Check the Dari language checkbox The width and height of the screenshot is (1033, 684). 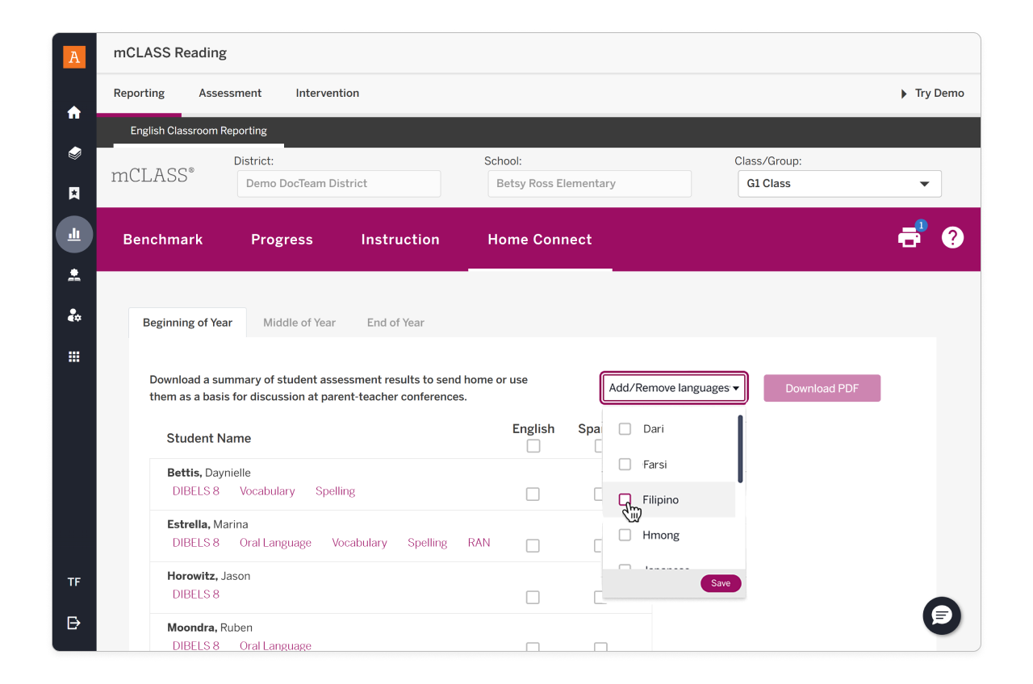pyautogui.click(x=625, y=429)
